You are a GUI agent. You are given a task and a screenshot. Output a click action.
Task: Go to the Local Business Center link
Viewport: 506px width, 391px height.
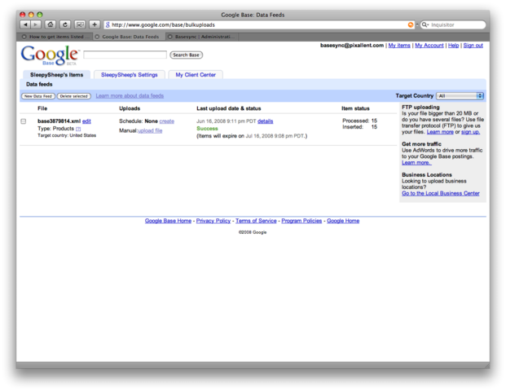pos(441,193)
